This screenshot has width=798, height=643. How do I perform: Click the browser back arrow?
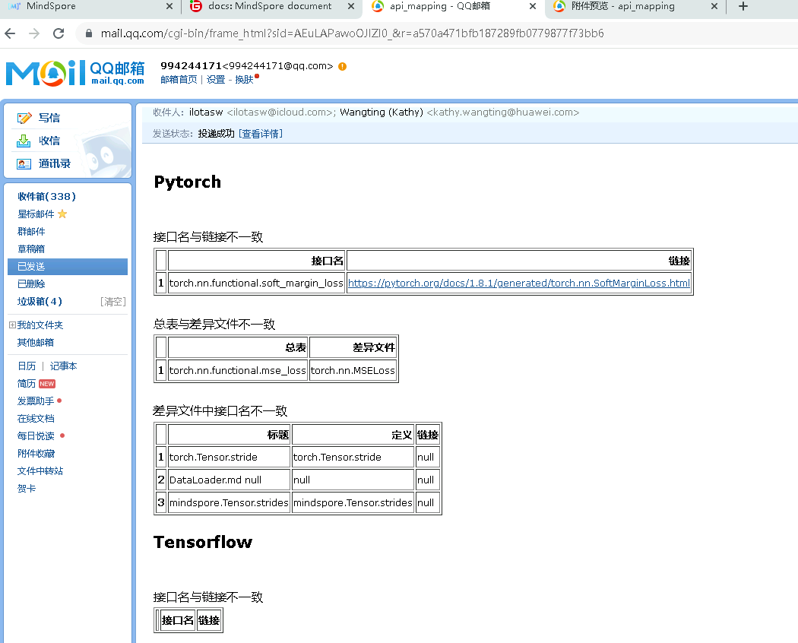pos(10,33)
